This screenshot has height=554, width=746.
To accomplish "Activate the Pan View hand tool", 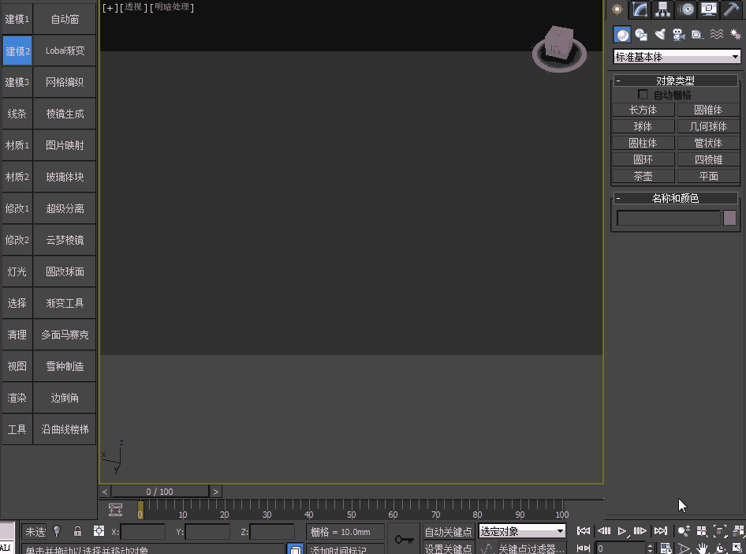I will (703, 547).
